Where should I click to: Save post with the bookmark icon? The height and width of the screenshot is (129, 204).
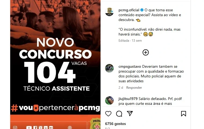pyautogui.click(x=184, y=113)
